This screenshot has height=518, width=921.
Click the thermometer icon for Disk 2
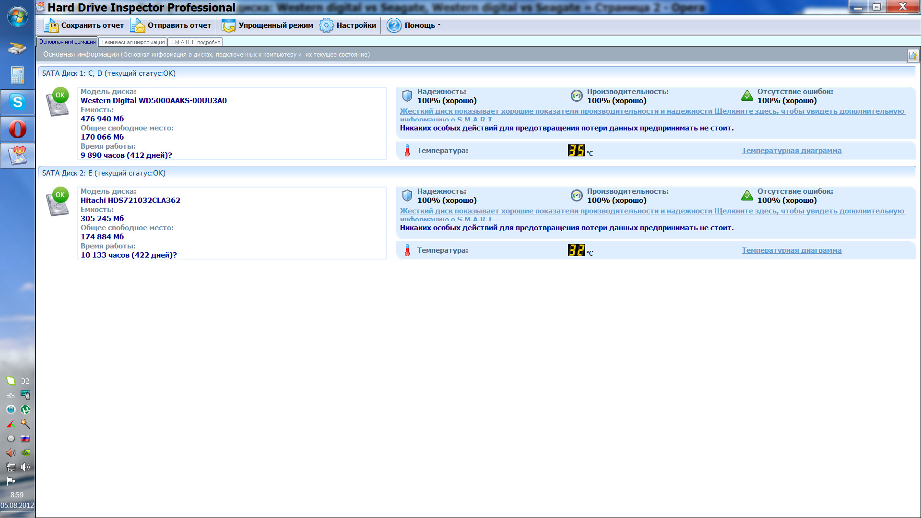pos(407,250)
